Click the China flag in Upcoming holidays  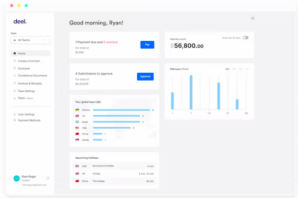coord(77,181)
